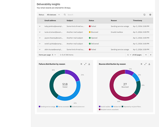Select albin.kunze email address cell

tap(53, 50)
